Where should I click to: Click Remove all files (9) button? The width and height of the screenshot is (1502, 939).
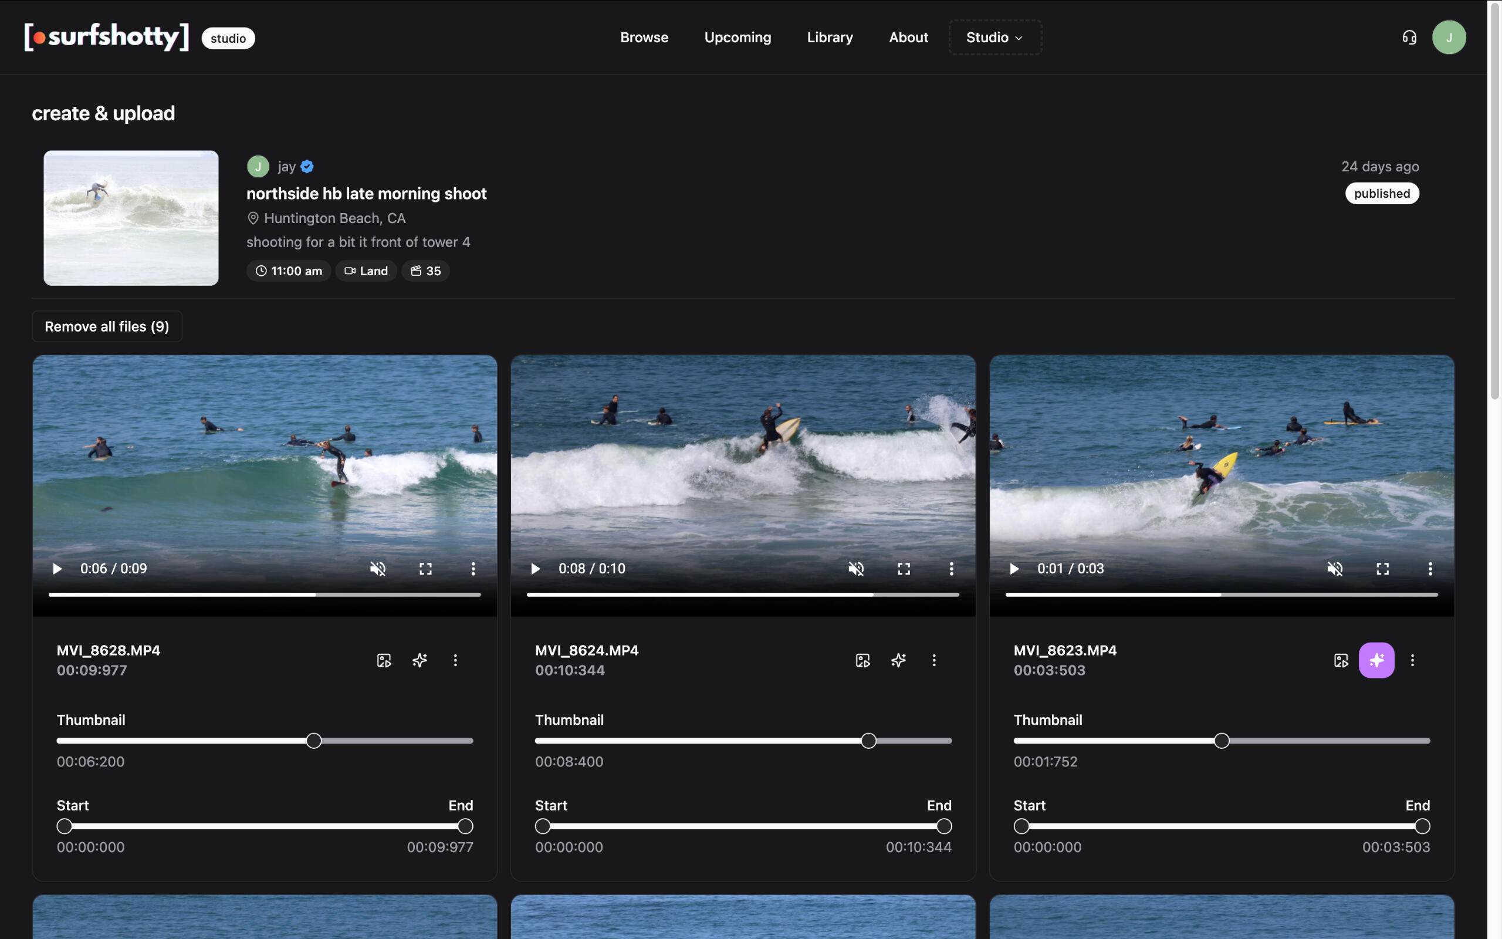click(107, 327)
